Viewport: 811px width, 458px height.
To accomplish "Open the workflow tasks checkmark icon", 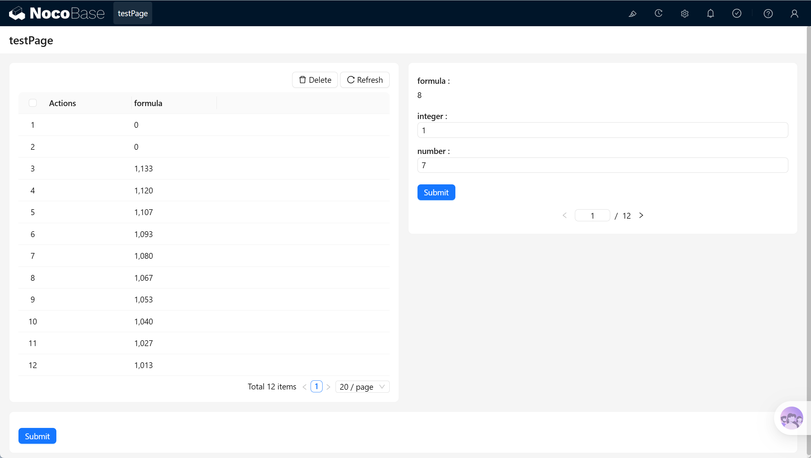I will click(737, 14).
